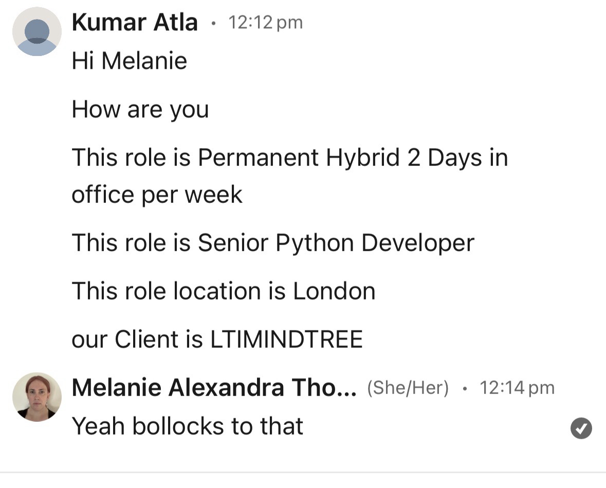Select the "Permanent Hybrid 2 Days" message line
Screen dimensions: 606x488
point(289,157)
